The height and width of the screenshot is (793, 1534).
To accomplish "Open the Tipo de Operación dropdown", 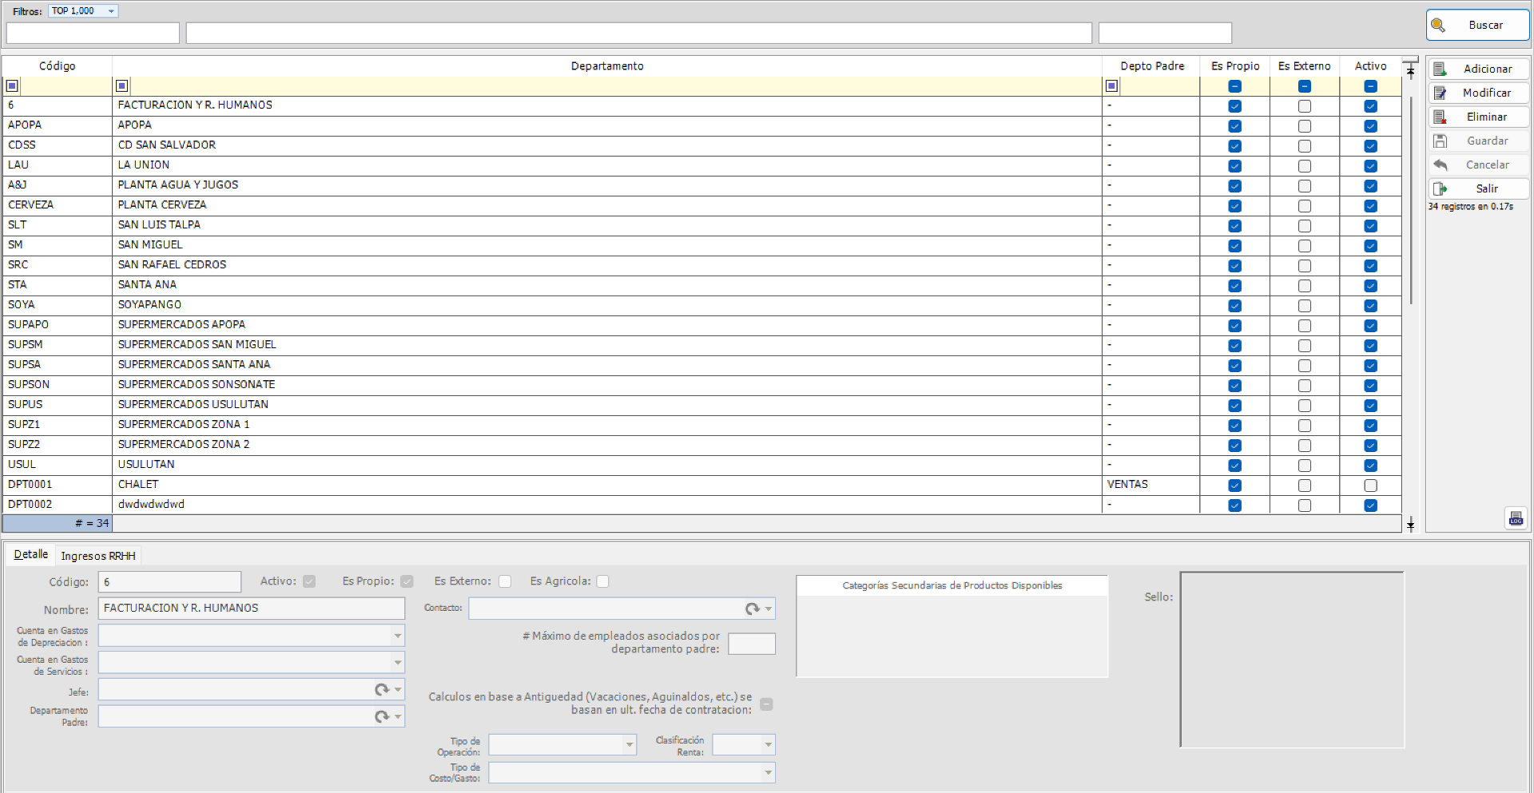I will 630,744.
